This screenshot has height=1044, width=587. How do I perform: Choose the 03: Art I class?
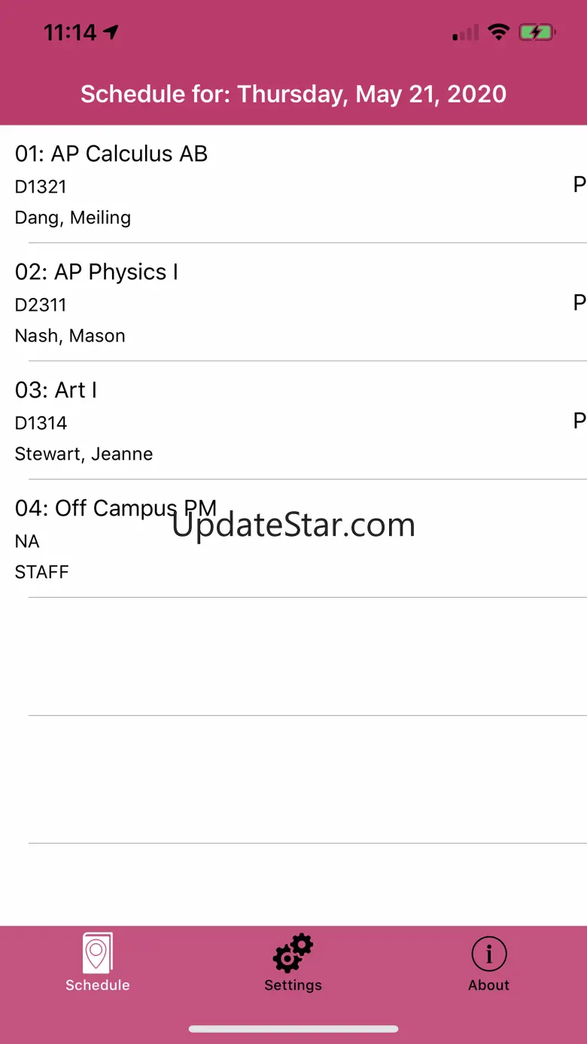click(56, 390)
